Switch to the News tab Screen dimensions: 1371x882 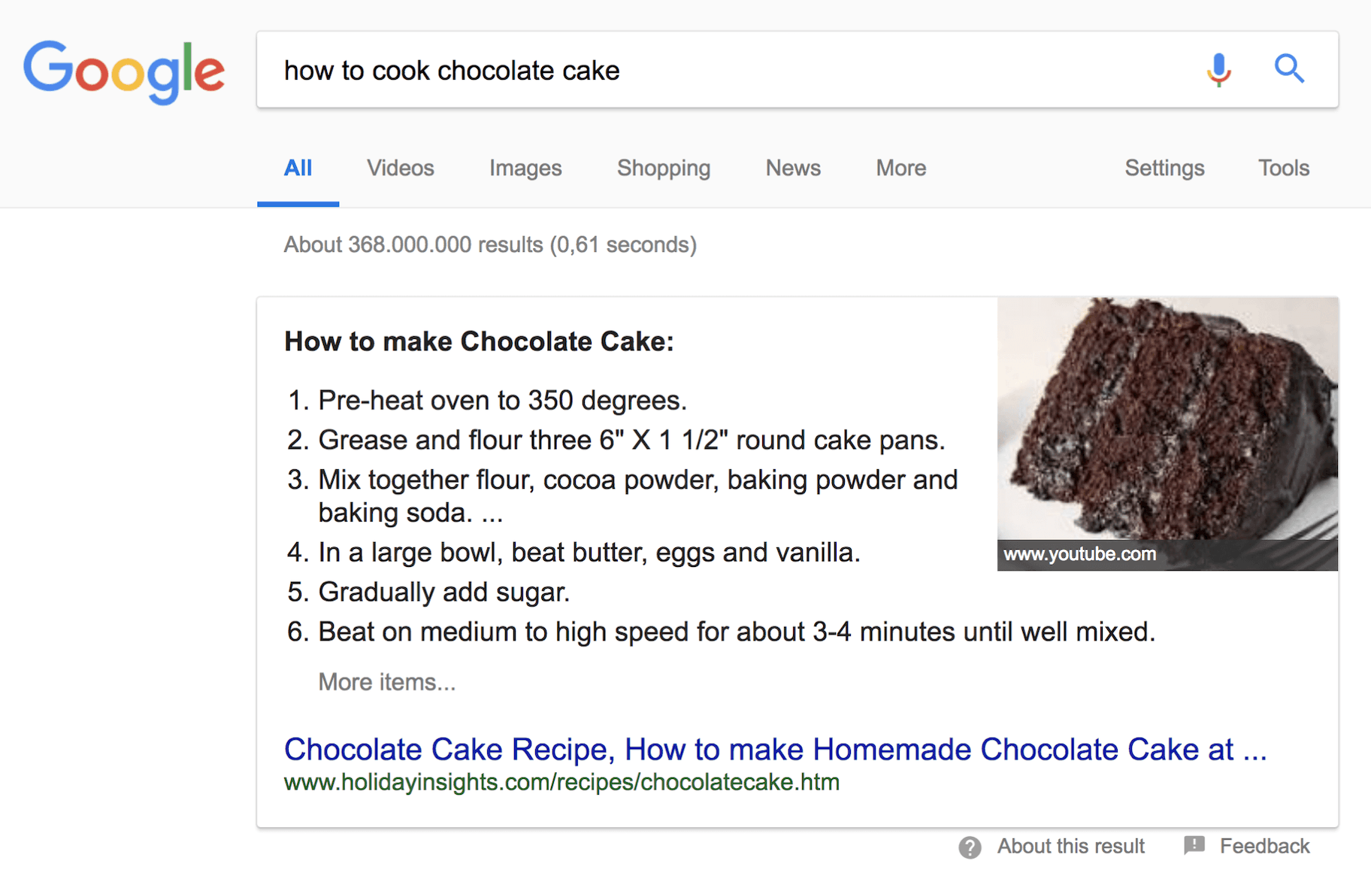(x=793, y=168)
